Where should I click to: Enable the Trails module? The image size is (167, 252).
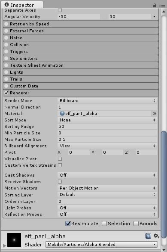tap(6, 79)
